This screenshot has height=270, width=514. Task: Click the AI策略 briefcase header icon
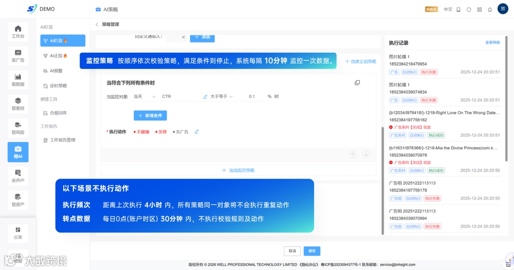point(98,10)
